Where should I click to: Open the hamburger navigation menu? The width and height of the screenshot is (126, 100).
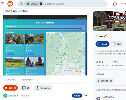pyautogui.click(x=3, y=4)
